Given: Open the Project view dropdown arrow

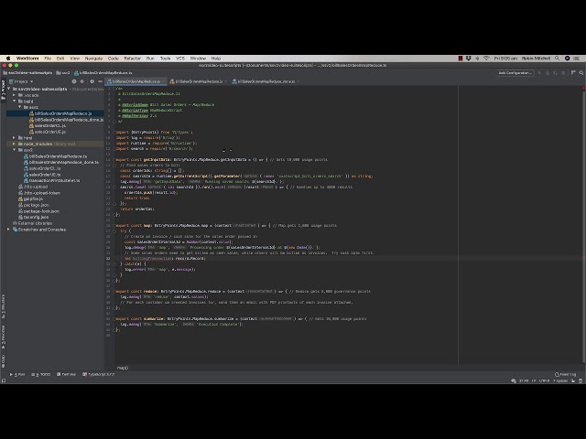Looking at the screenshot, I should [32, 81].
